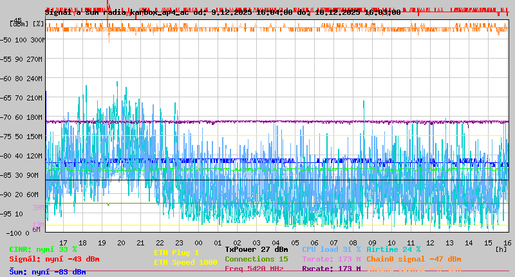Click the [dBm] unit label on y-axis

(19, 24)
